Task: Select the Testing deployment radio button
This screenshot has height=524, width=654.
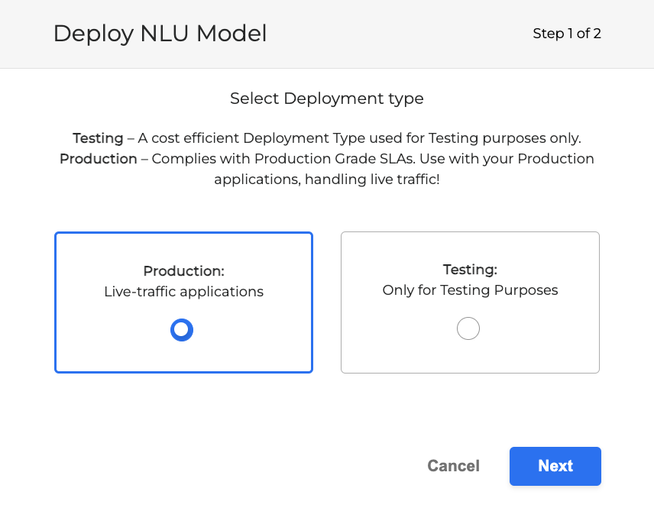Action: pyautogui.click(x=468, y=328)
